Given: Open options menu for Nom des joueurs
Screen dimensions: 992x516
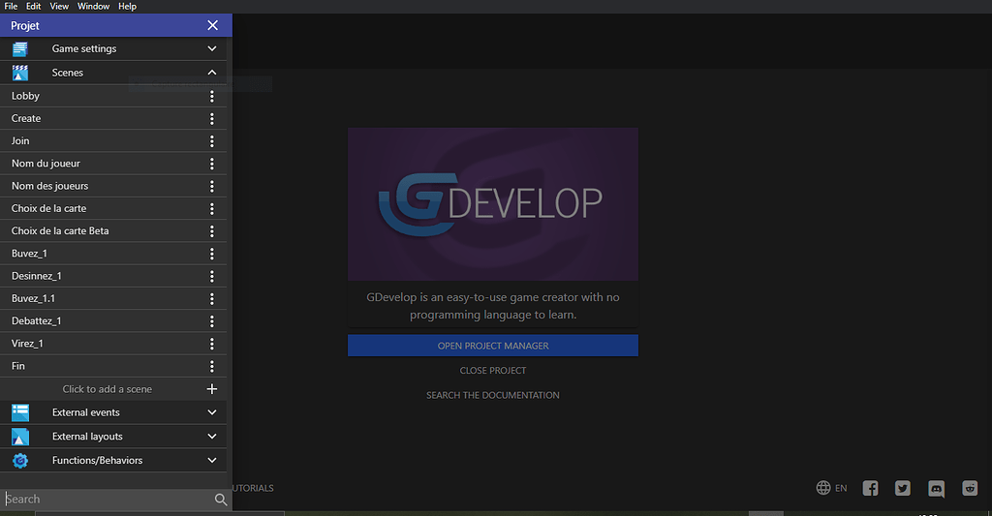Looking at the screenshot, I should click(x=212, y=186).
